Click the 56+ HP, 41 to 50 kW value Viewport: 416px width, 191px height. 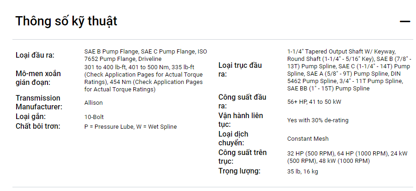click(314, 101)
